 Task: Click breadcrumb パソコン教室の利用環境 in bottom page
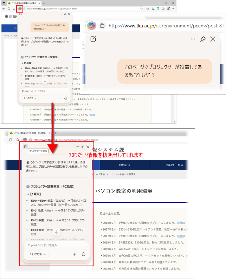click(123, 174)
